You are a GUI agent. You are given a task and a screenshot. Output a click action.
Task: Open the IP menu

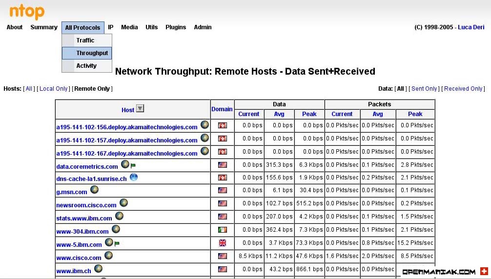click(x=110, y=27)
